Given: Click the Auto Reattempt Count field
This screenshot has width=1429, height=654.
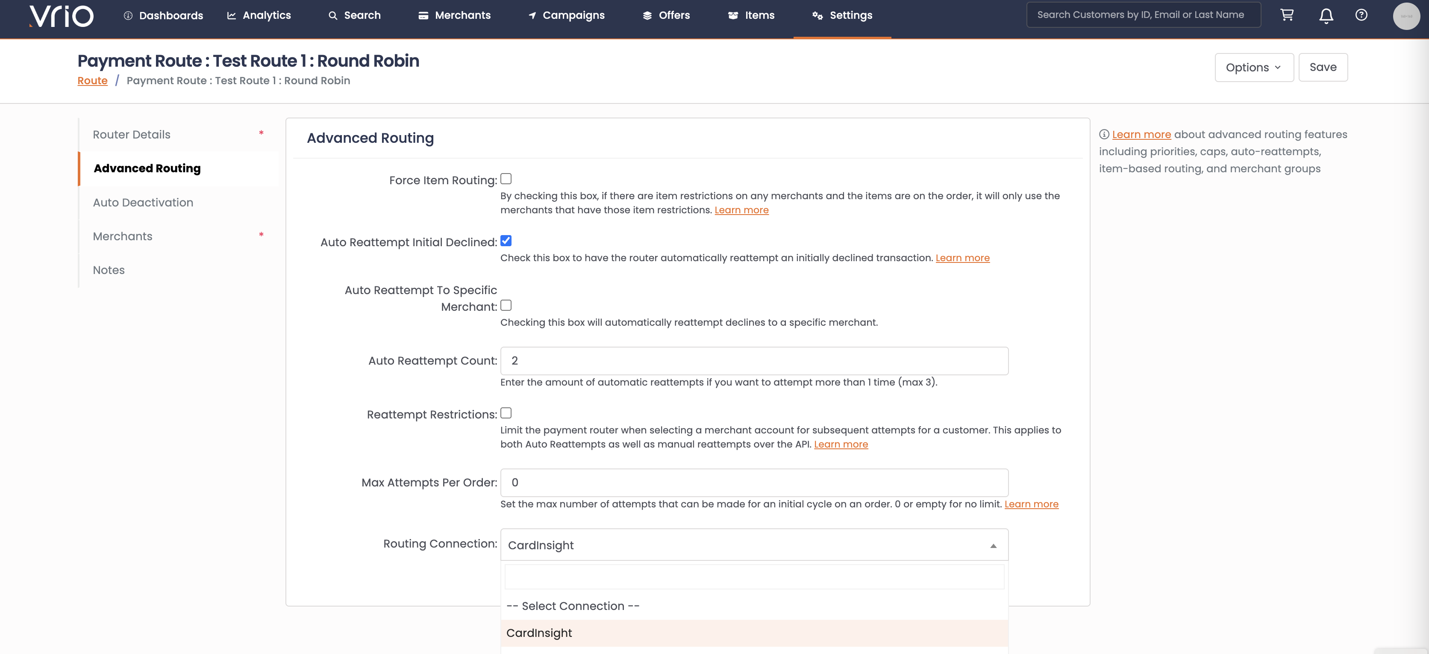Looking at the screenshot, I should (x=754, y=361).
